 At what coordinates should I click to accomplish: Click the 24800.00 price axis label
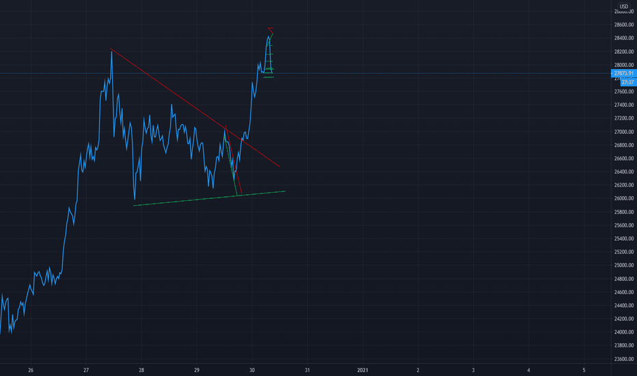click(623, 279)
